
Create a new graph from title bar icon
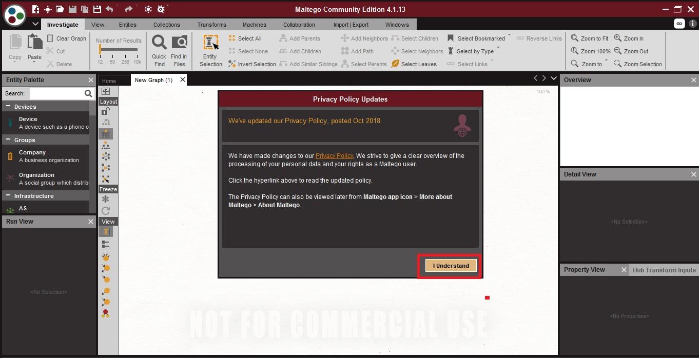click(x=35, y=9)
